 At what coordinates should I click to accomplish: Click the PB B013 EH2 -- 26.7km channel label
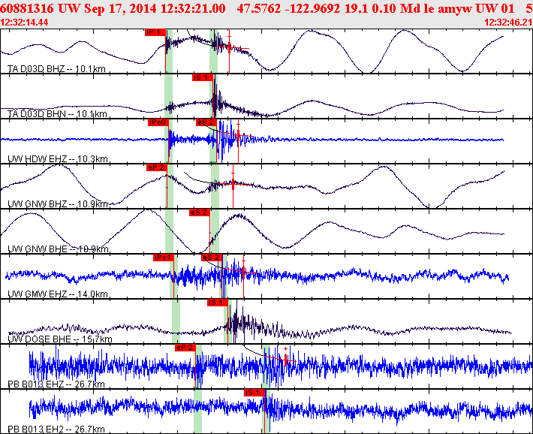[x=56, y=429]
